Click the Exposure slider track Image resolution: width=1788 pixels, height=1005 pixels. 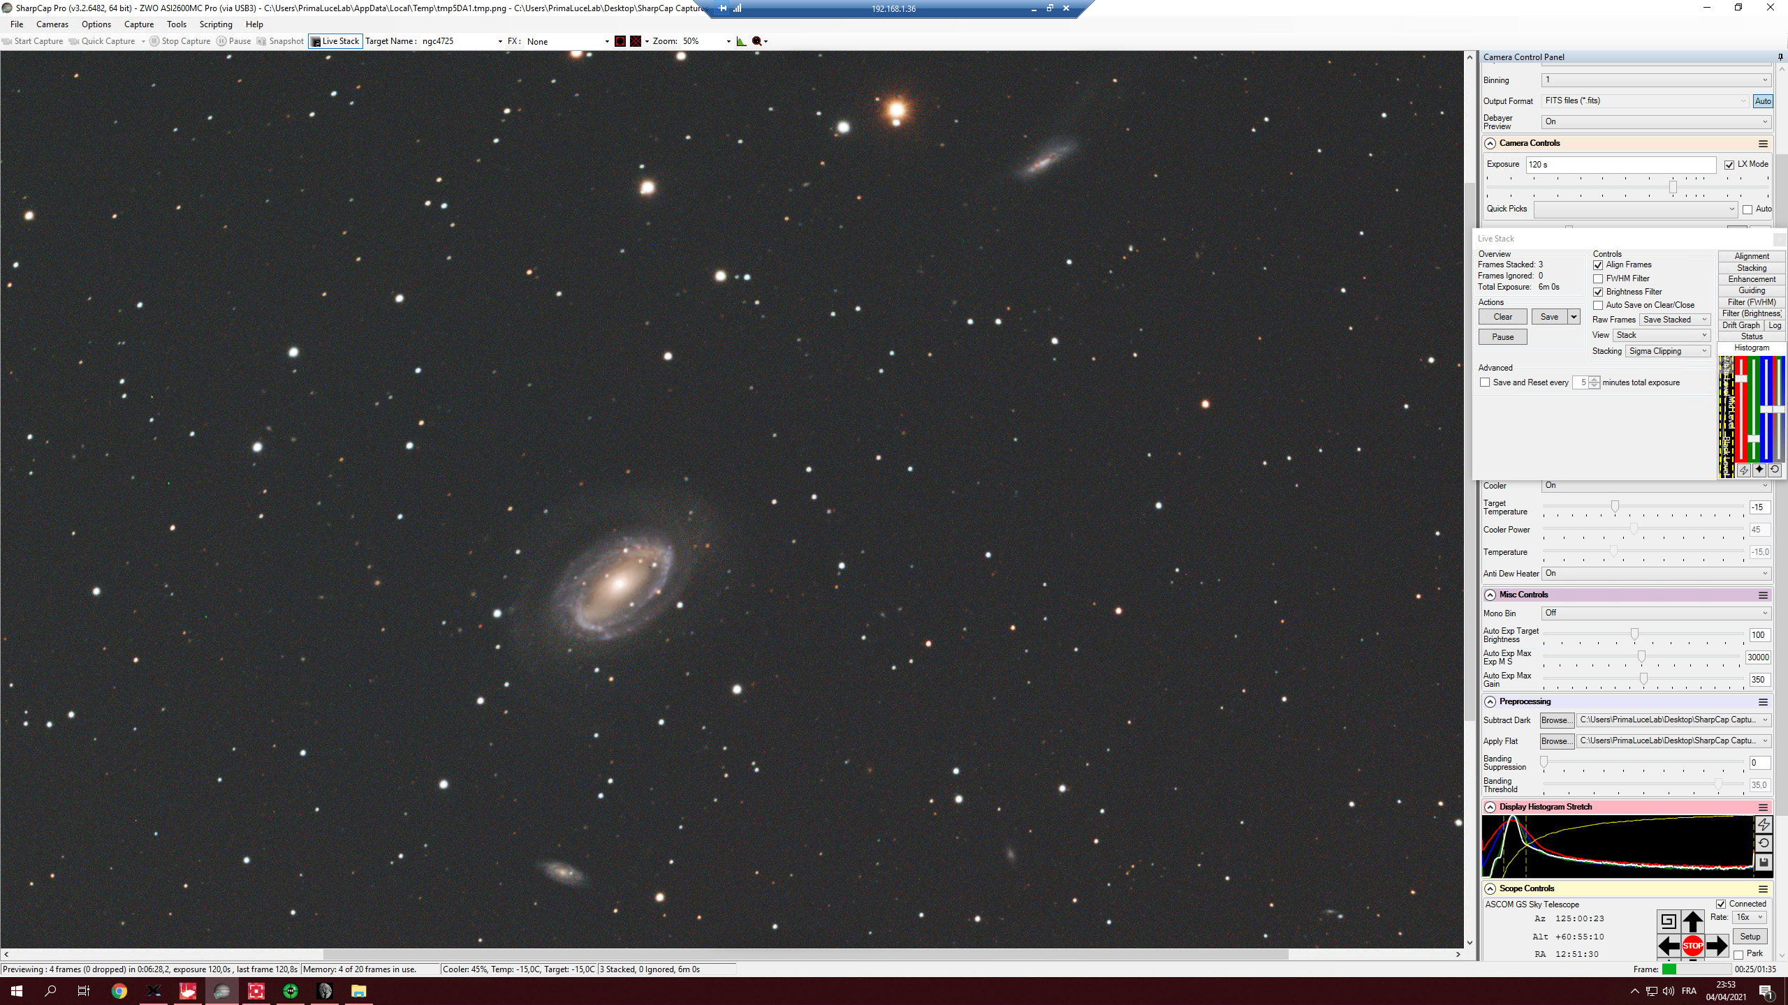[1627, 187]
